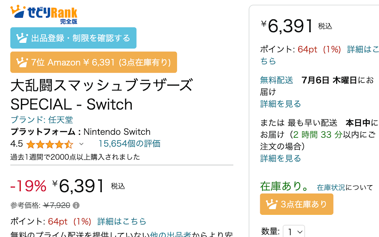
Task: Click the 他の出品者 link
Action: [x=170, y=234]
